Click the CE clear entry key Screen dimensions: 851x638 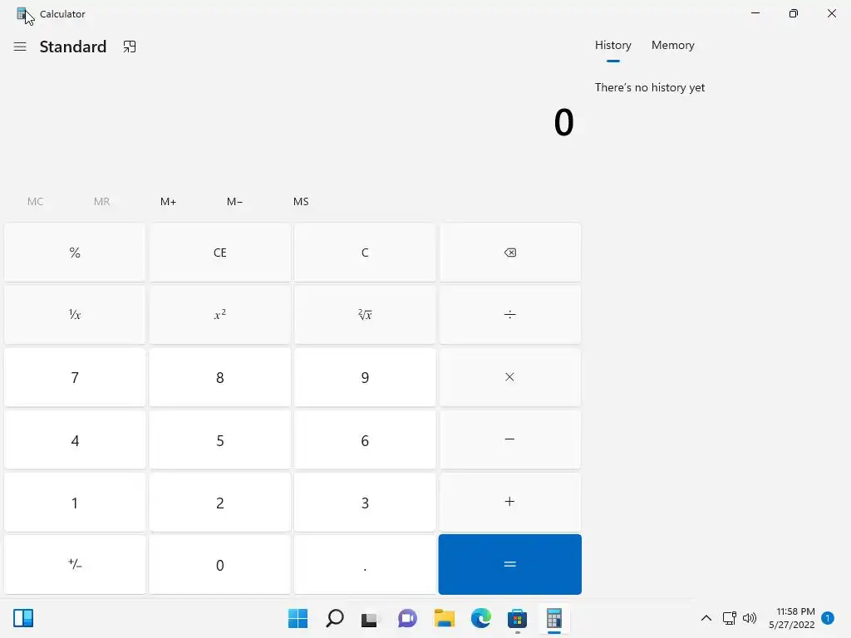point(219,253)
